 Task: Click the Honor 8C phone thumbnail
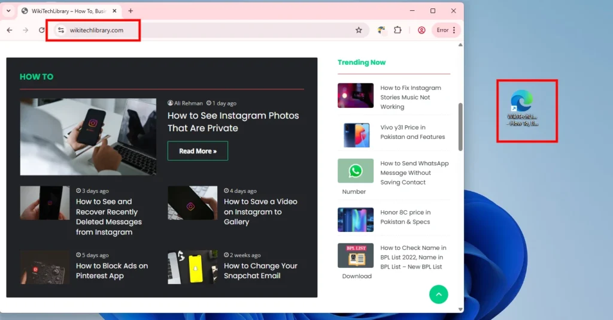pos(356,220)
